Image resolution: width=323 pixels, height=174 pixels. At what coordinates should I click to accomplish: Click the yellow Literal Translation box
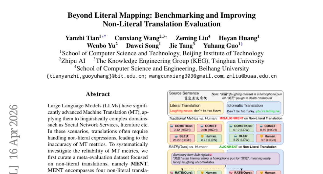[x=196, y=108]
